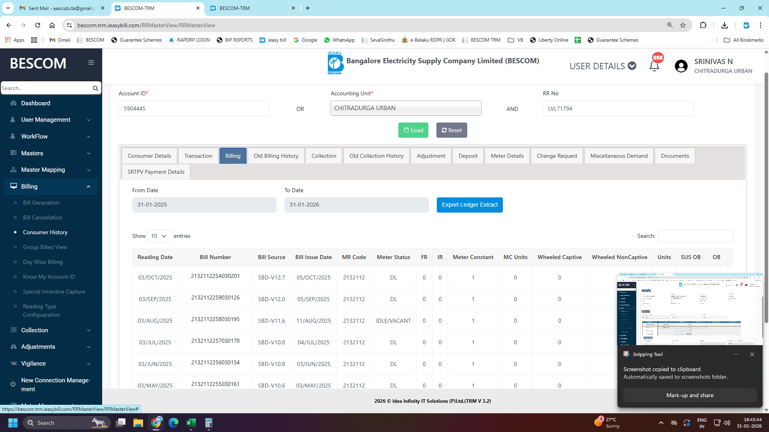Open the Excel icon in the taskbar
Image resolution: width=769 pixels, height=432 pixels.
point(191,423)
